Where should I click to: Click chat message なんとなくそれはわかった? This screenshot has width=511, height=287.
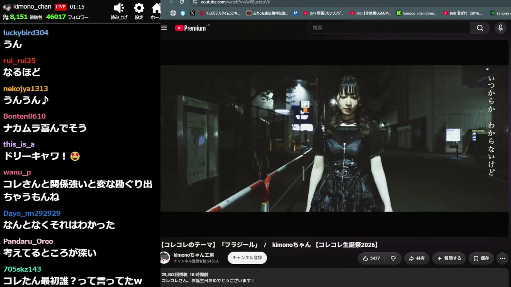(59, 225)
